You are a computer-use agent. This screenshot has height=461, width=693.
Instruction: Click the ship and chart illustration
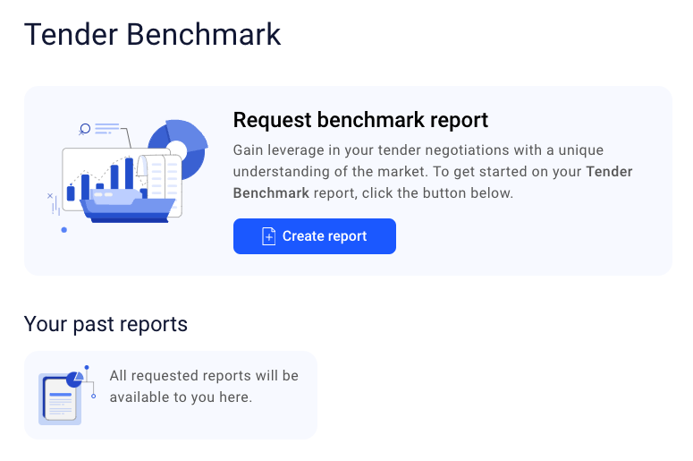click(128, 176)
